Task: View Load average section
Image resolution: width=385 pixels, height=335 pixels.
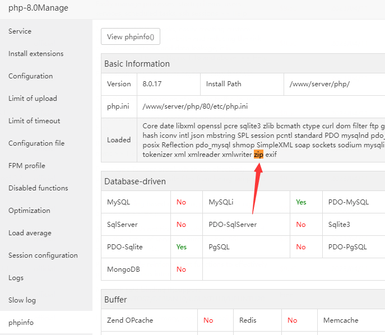Action: (x=30, y=233)
